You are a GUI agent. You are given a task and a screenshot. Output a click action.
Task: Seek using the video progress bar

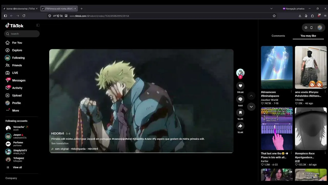141,153
